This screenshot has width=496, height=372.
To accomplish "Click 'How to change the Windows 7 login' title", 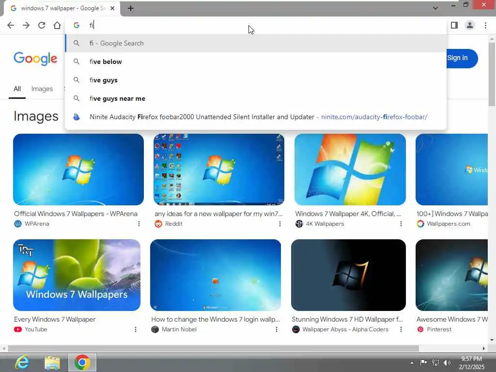I will tap(216, 319).
